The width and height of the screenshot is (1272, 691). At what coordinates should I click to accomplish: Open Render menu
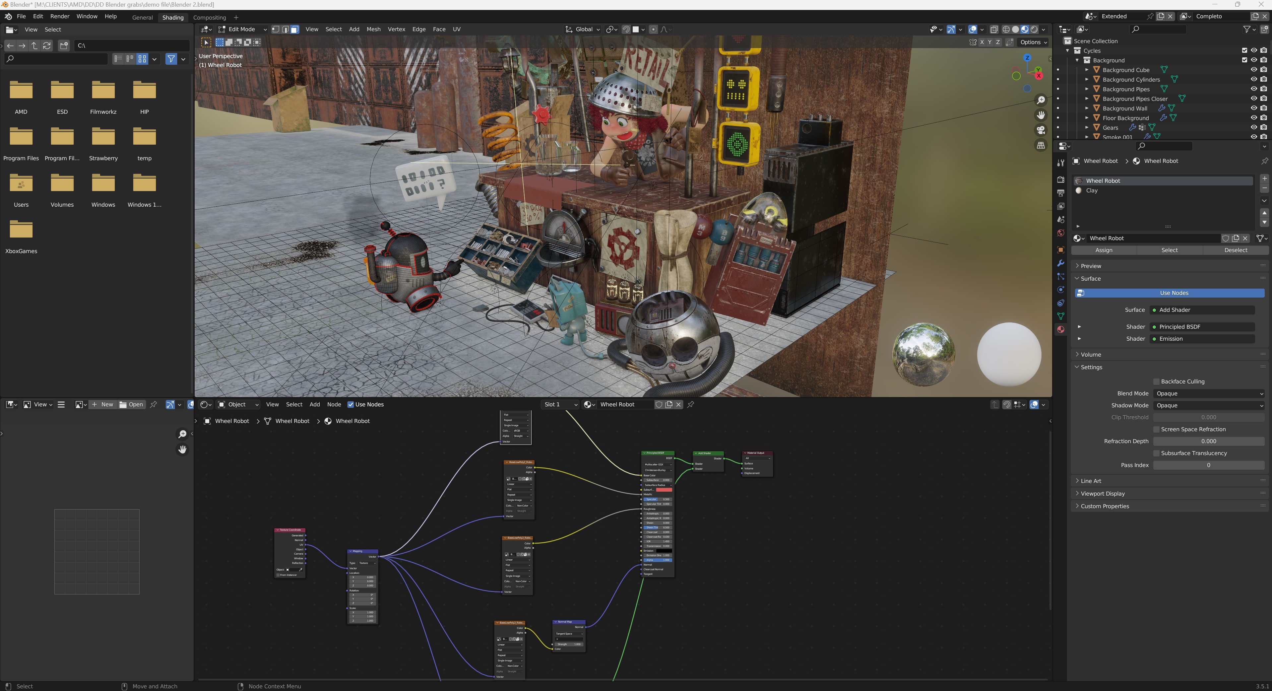tap(60, 16)
